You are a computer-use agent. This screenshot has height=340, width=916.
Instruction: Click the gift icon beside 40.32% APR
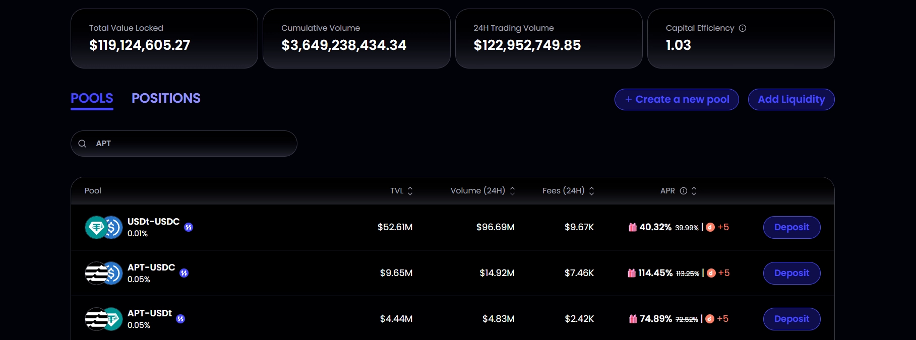coord(632,227)
